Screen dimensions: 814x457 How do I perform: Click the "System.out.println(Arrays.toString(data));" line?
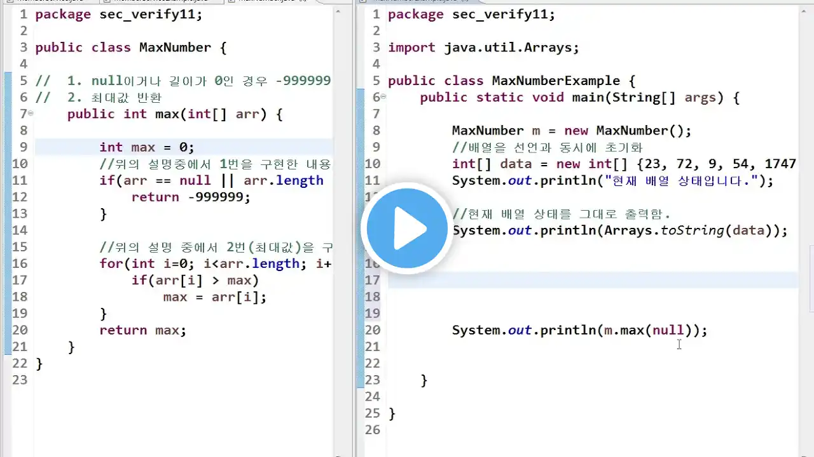point(620,230)
